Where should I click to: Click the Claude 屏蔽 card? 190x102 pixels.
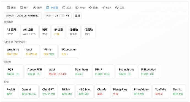click(102, 92)
